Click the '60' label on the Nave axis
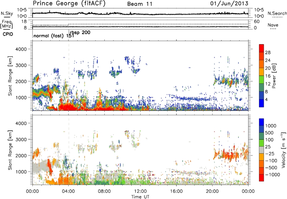Viewport: 287px width, 199px height. pyautogui.click(x=257, y=22)
